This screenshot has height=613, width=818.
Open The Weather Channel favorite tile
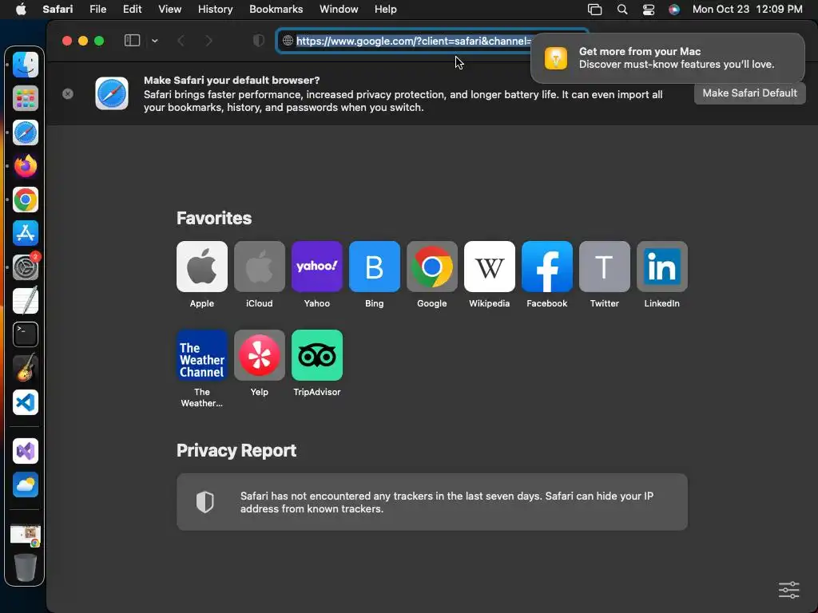pos(202,355)
